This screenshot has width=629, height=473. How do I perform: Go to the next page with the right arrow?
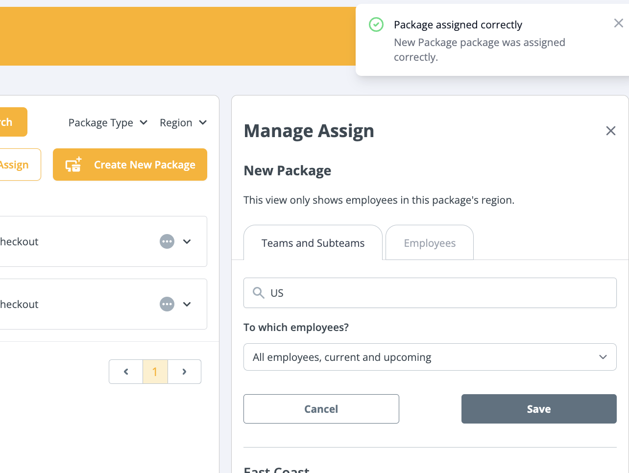coord(184,372)
